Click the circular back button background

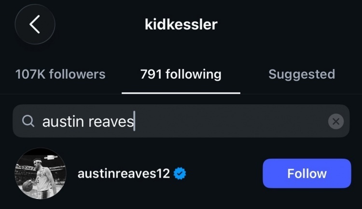[35, 24]
